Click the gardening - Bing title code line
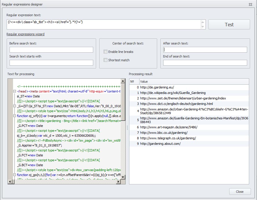The width and height of the screenshot is (257, 200). point(69,121)
